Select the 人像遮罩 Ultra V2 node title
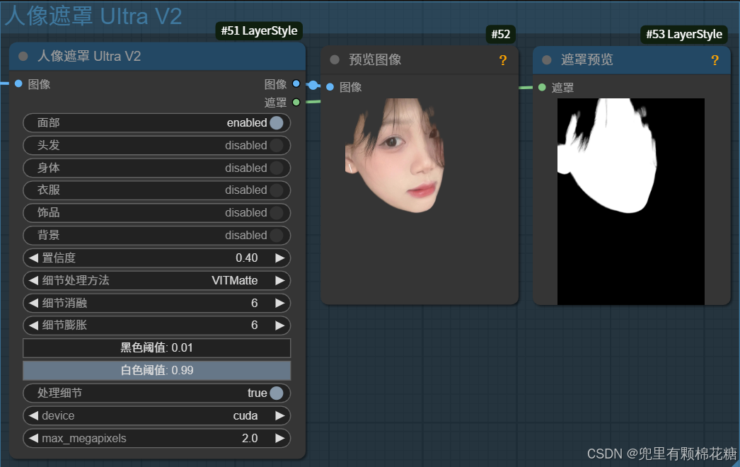 pos(89,56)
